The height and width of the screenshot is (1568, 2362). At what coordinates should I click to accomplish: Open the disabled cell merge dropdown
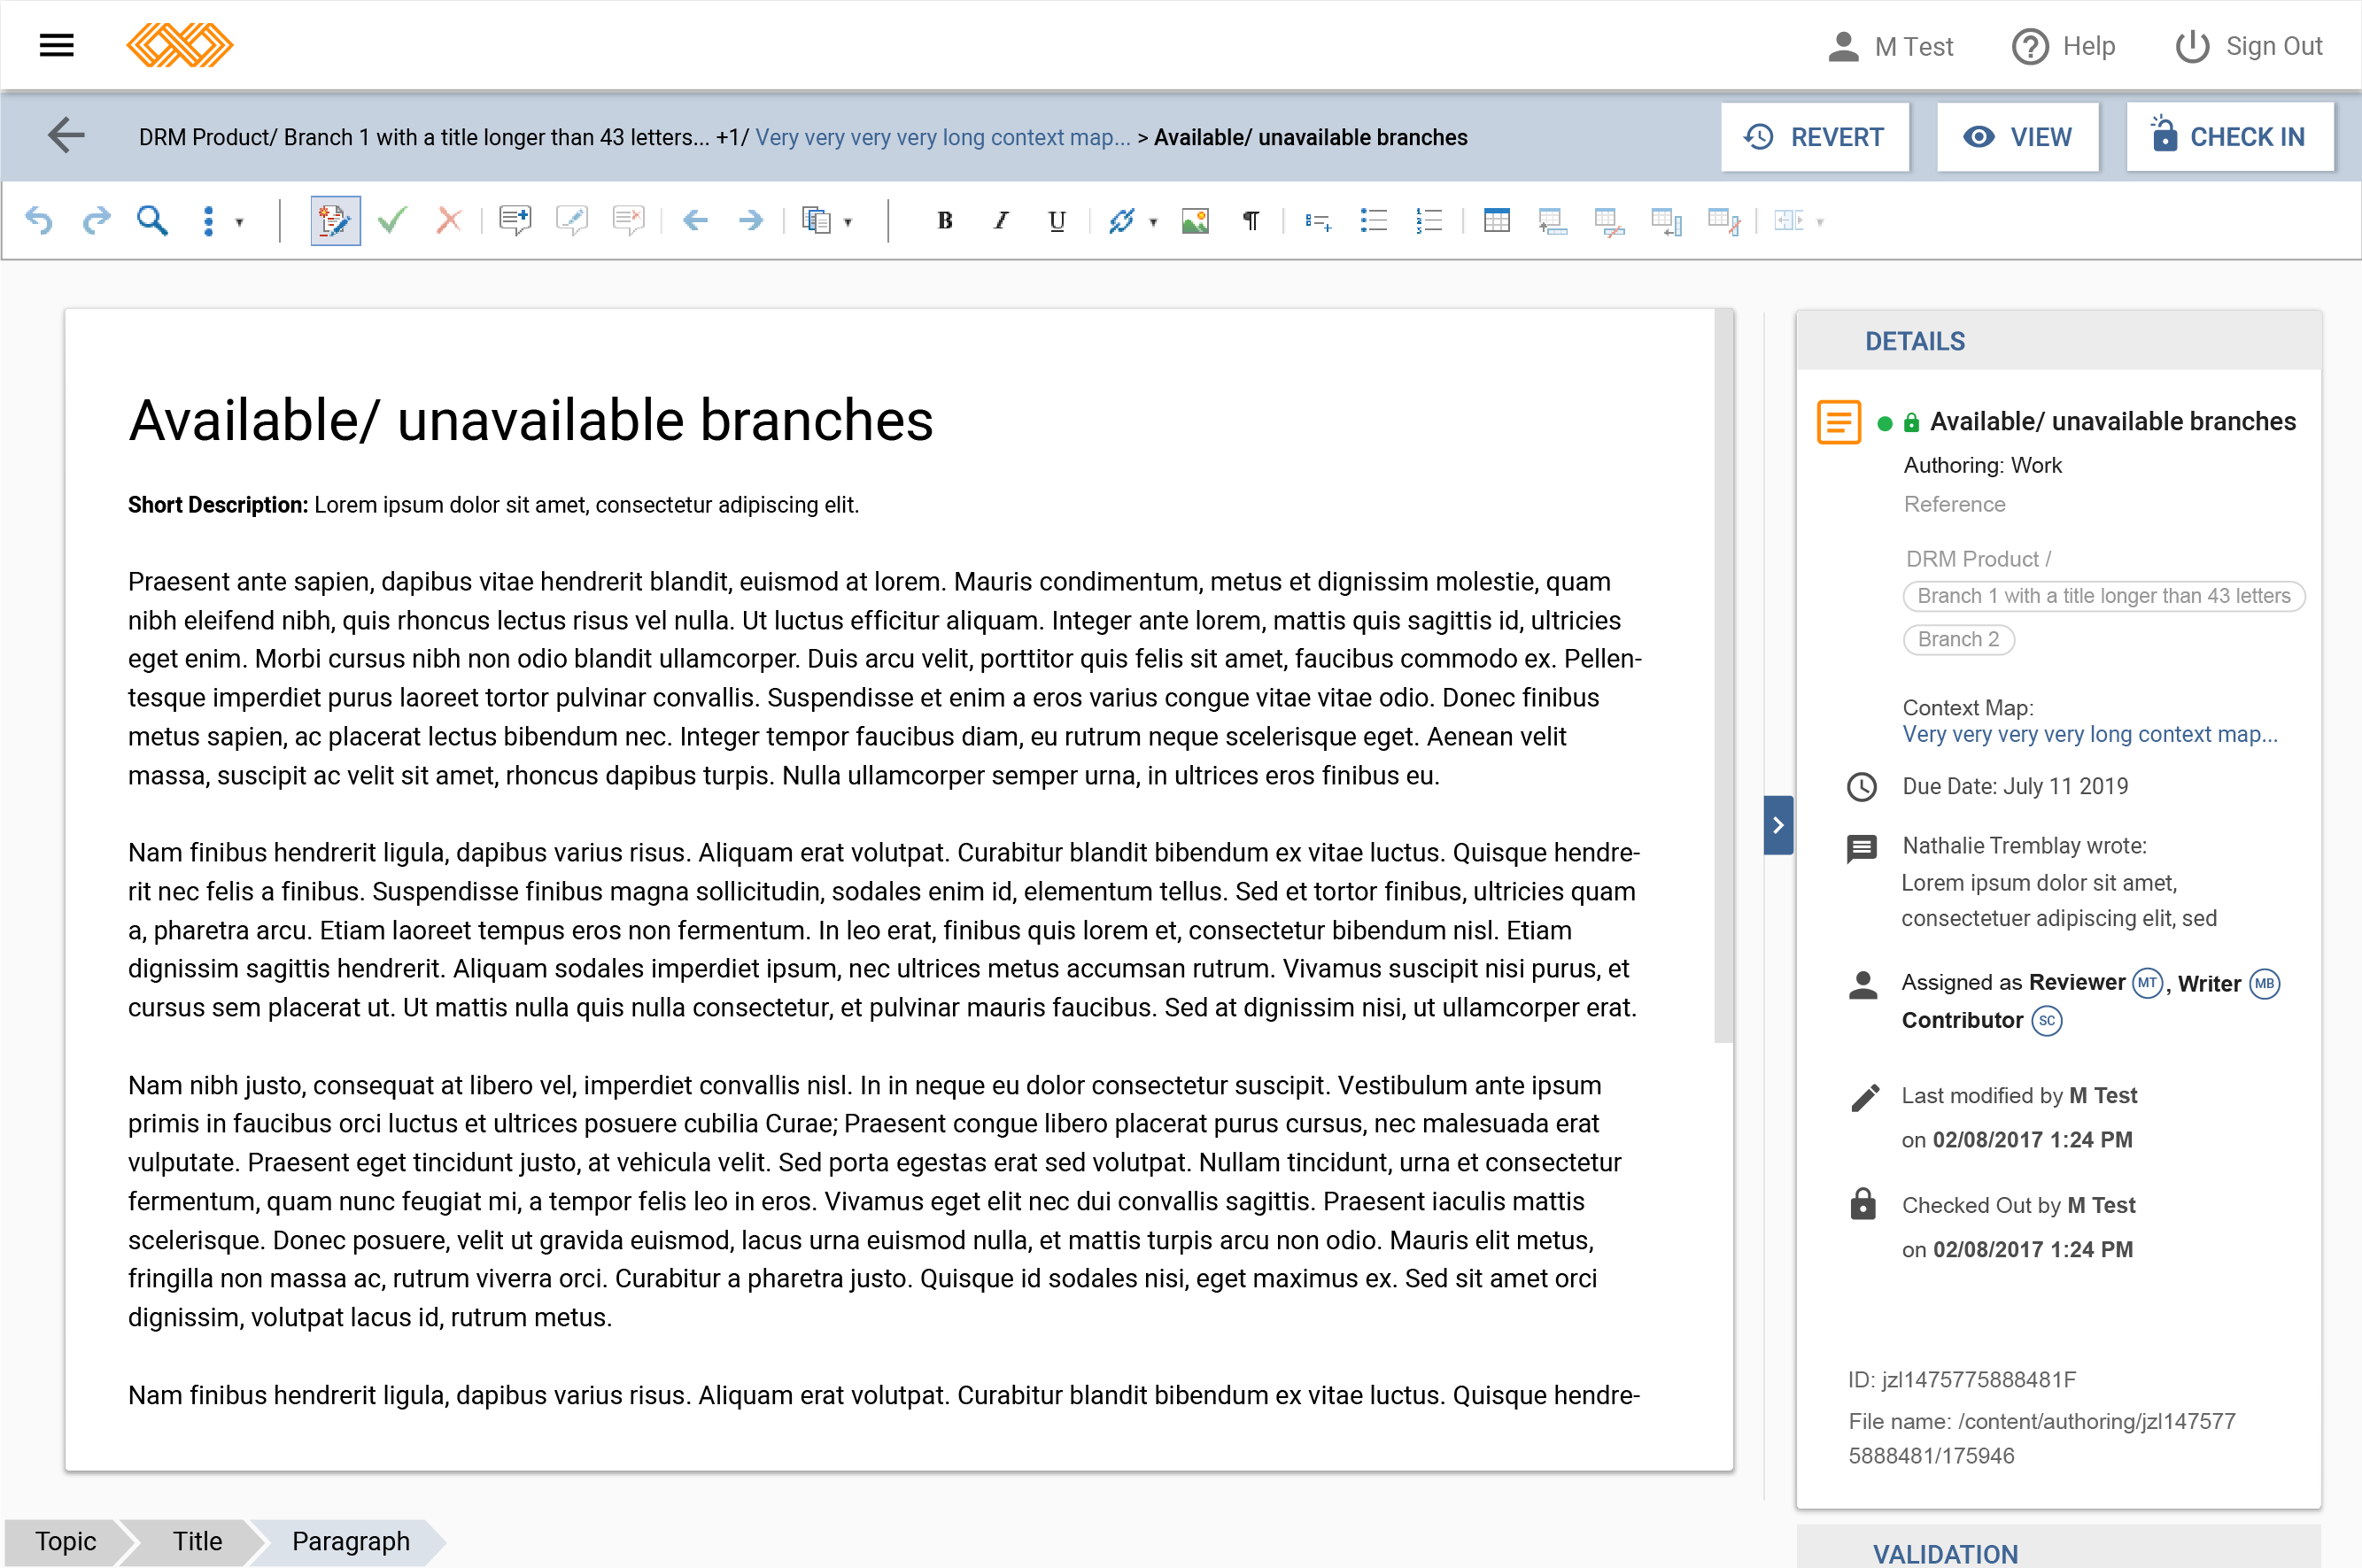point(1820,222)
